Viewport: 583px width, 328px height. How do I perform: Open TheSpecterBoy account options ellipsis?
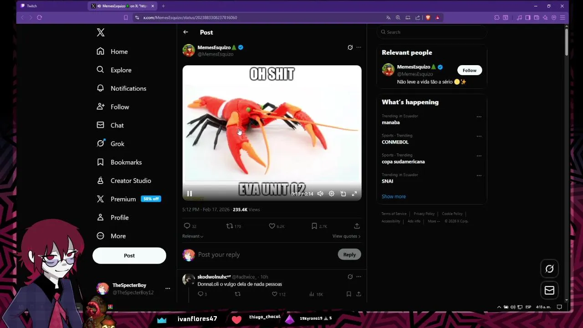click(168, 288)
